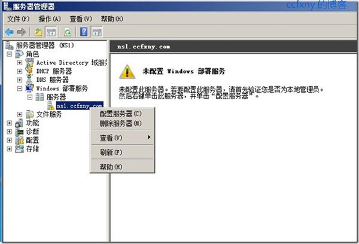Click the 未配置 Windows 部署服务 heading
Screen dimensions: 359x244
click(184, 71)
